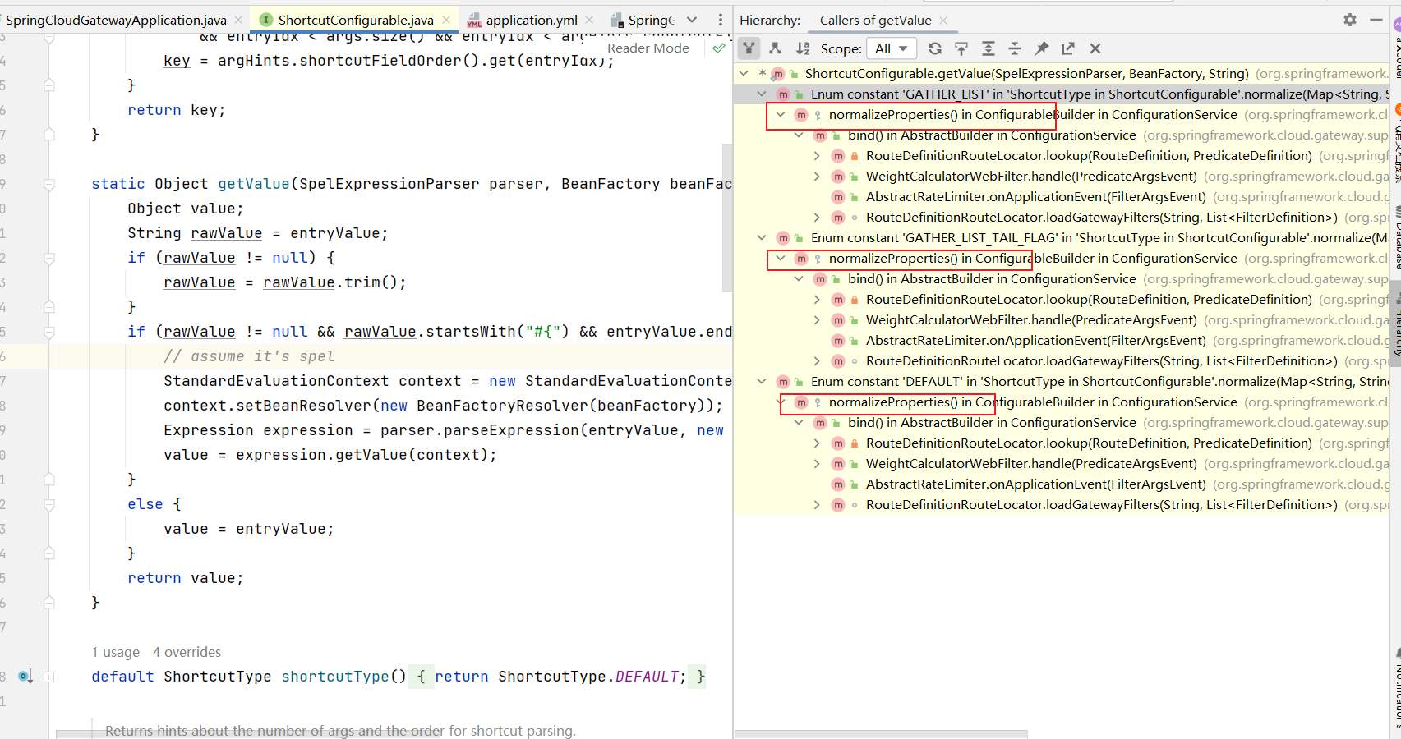Close the ShortcutConfigurable.java tab

click(x=446, y=20)
